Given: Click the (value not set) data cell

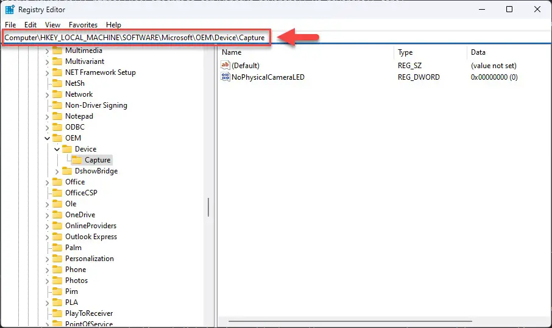Looking at the screenshot, I should click(494, 65).
